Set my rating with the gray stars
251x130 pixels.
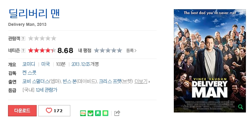click(108, 50)
